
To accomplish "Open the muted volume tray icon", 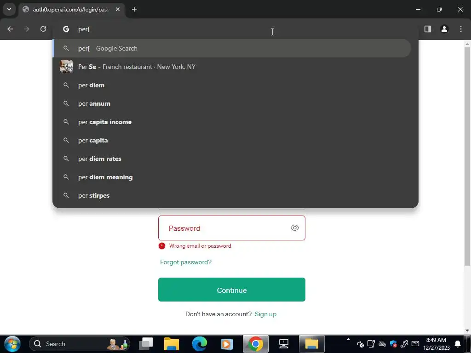I will click(361, 344).
